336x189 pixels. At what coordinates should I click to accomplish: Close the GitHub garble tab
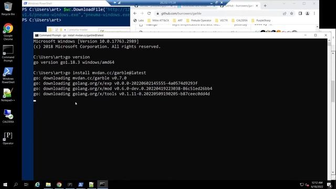click(257, 6)
